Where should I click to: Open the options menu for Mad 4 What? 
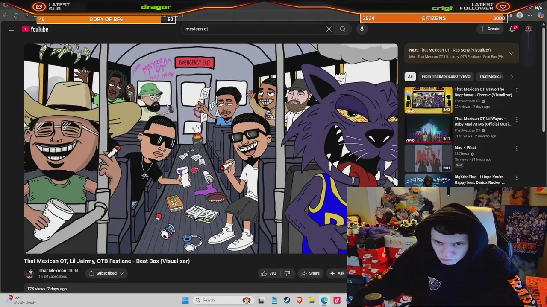click(517, 148)
